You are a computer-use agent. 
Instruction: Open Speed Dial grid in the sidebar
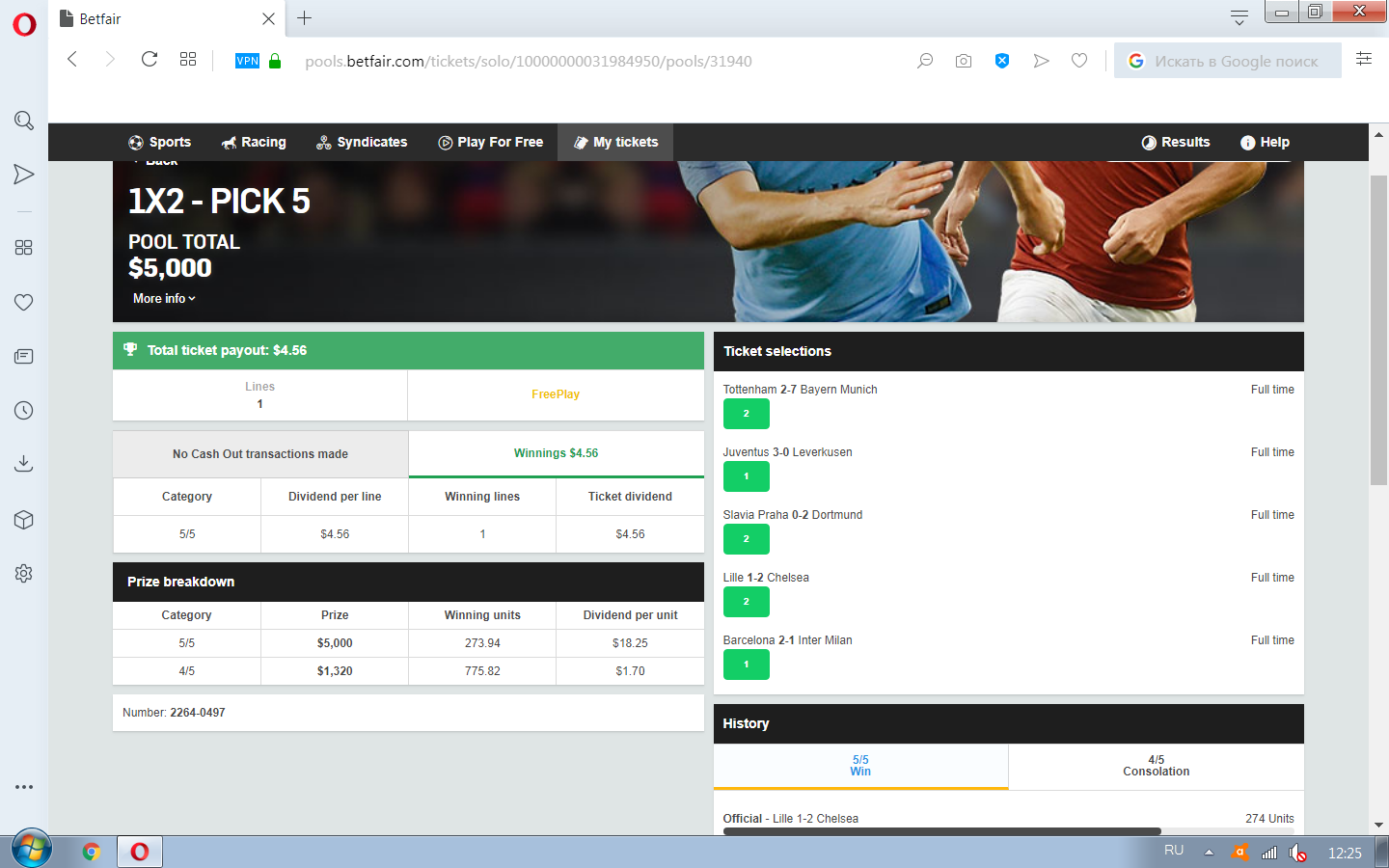pos(24,248)
